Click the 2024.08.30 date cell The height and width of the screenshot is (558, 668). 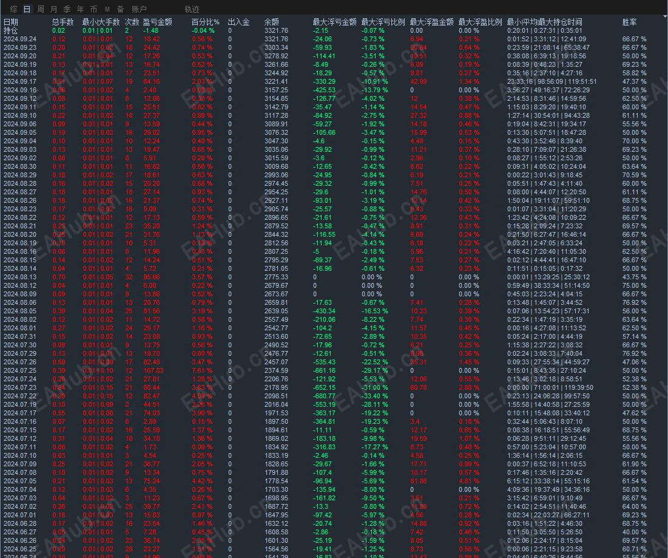coord(20,167)
